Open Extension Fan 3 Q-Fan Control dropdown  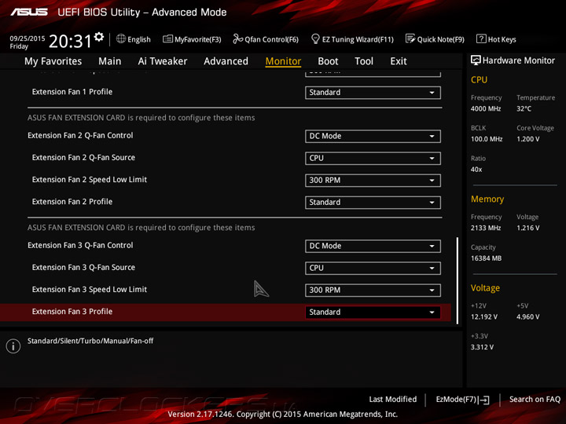point(373,247)
